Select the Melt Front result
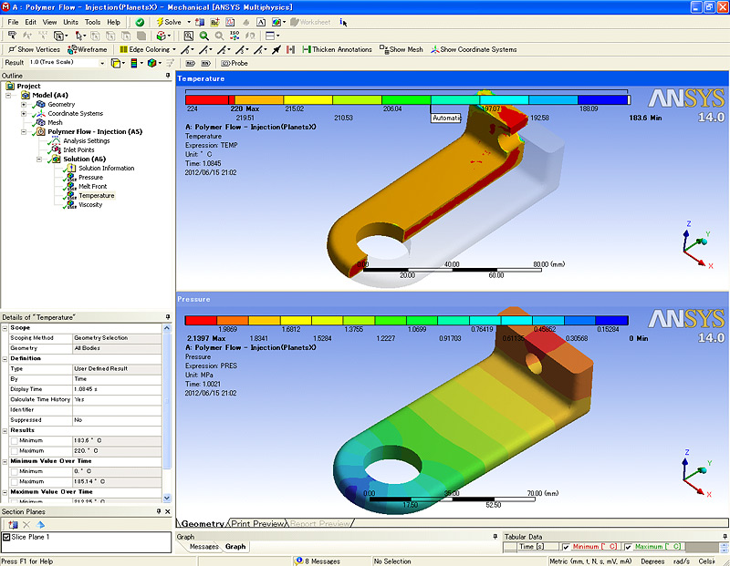The image size is (730, 566). (93, 186)
